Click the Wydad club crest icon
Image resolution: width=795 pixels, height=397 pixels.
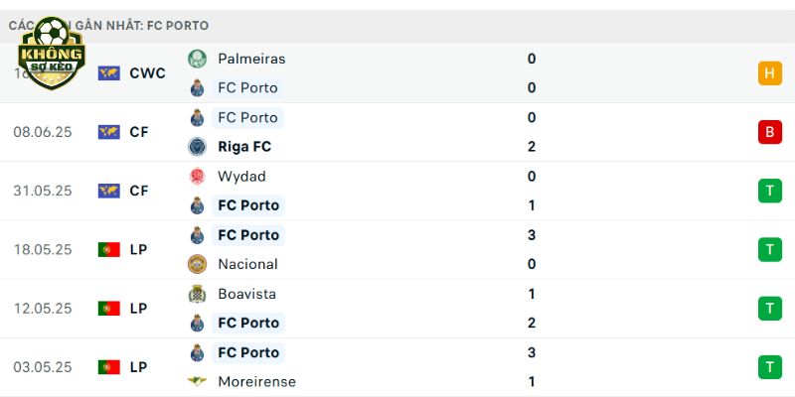coord(197,177)
